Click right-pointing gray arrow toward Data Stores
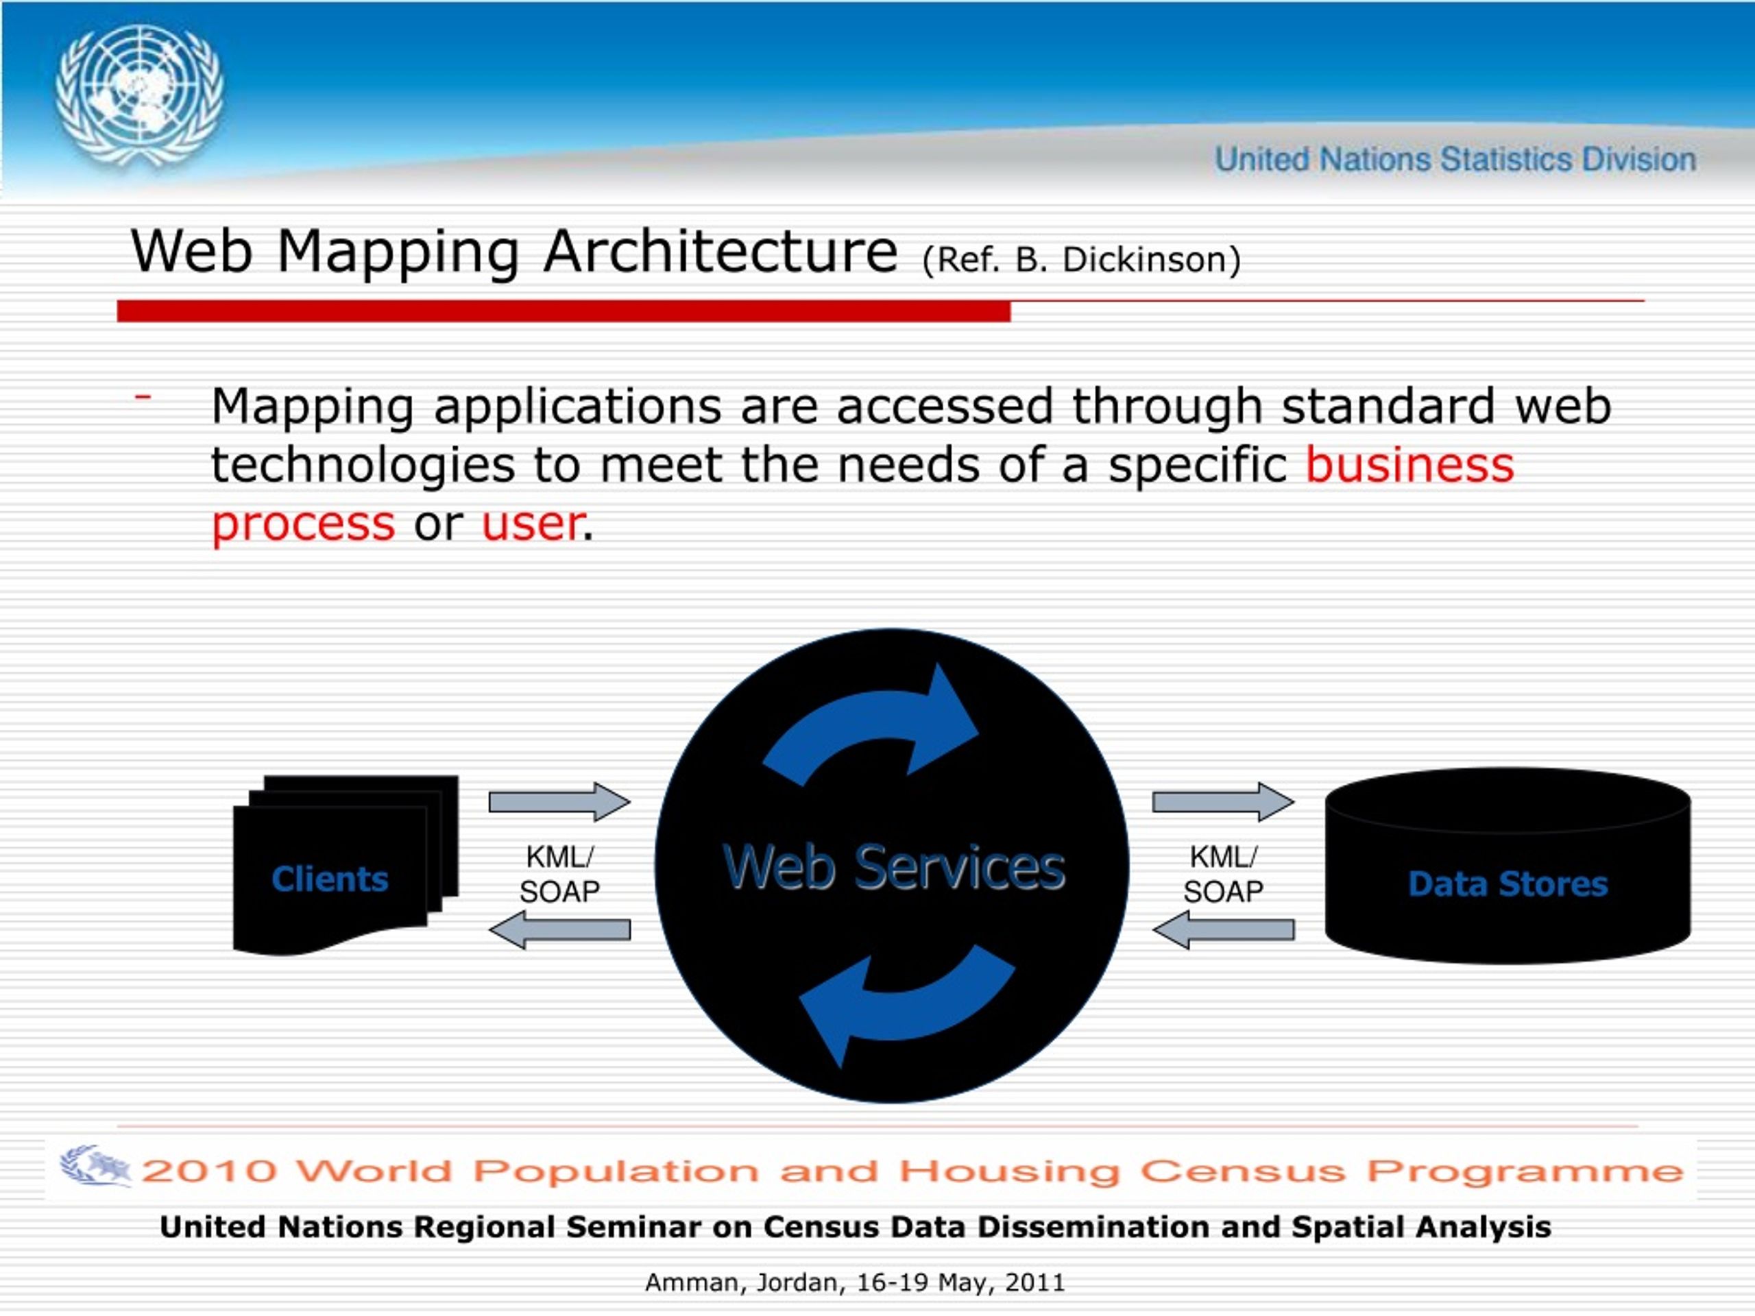 point(1222,802)
